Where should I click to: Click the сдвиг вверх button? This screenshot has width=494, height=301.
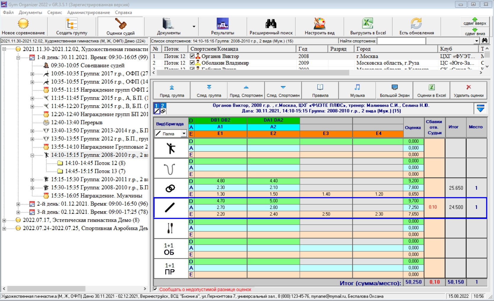(x=475, y=21)
